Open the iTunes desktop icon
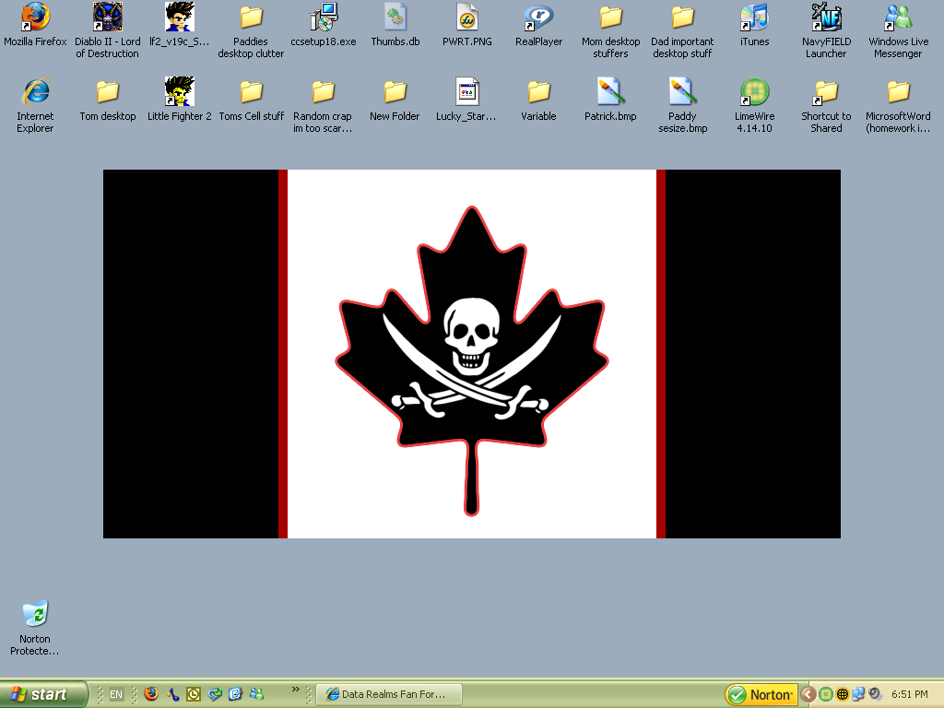The height and width of the screenshot is (708, 944). 754,18
